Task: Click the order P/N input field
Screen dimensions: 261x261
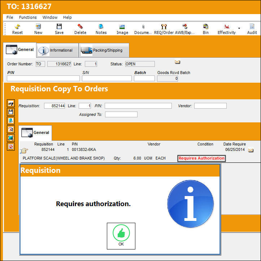Action: pos(43,78)
